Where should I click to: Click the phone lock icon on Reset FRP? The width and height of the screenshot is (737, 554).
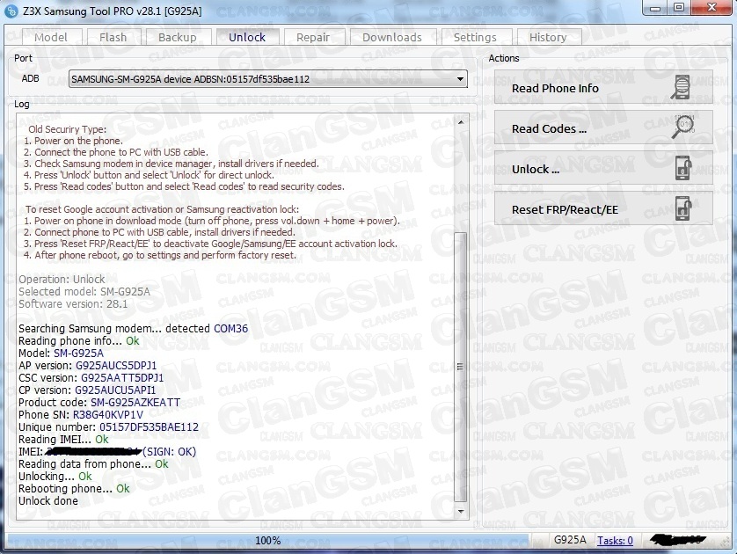click(683, 208)
